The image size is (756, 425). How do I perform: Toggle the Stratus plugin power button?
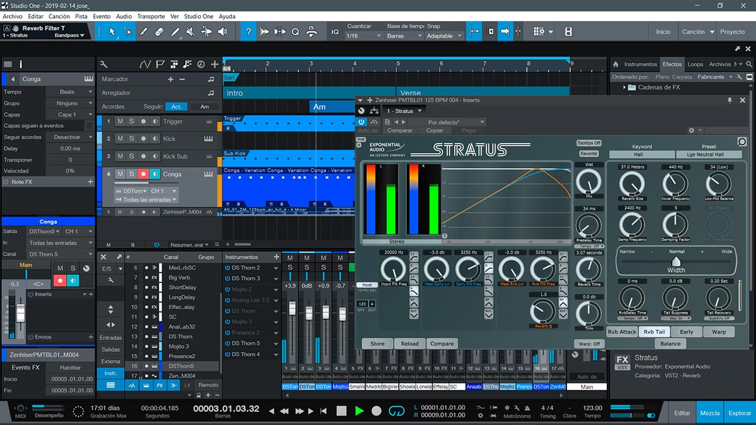362,122
